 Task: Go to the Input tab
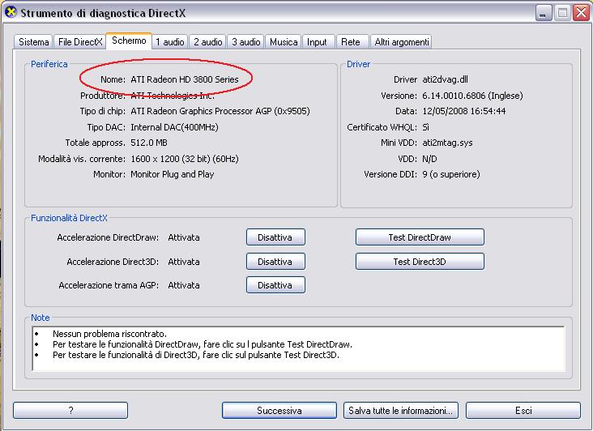(x=317, y=42)
